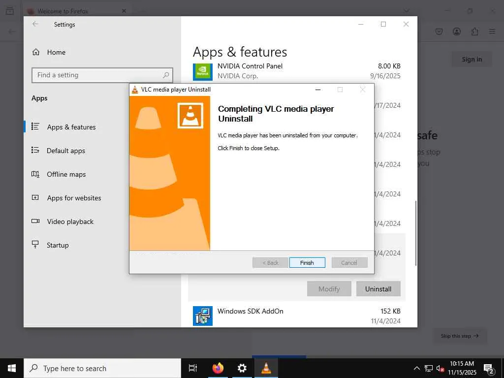
Task: Close the Welcome to Firefox tab
Action: point(124,11)
